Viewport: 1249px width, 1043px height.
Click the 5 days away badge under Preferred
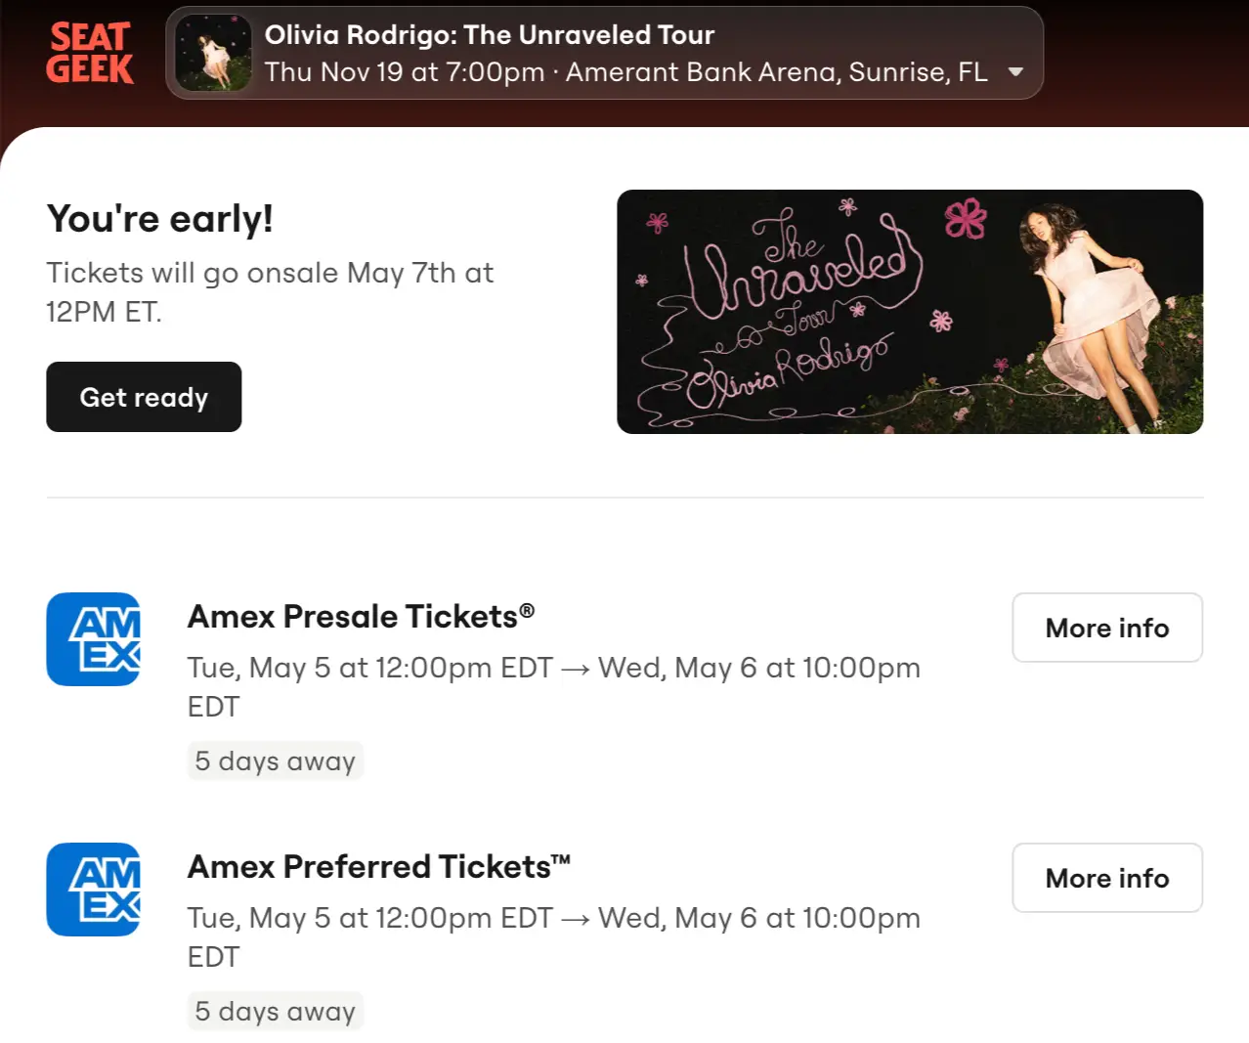click(275, 1011)
